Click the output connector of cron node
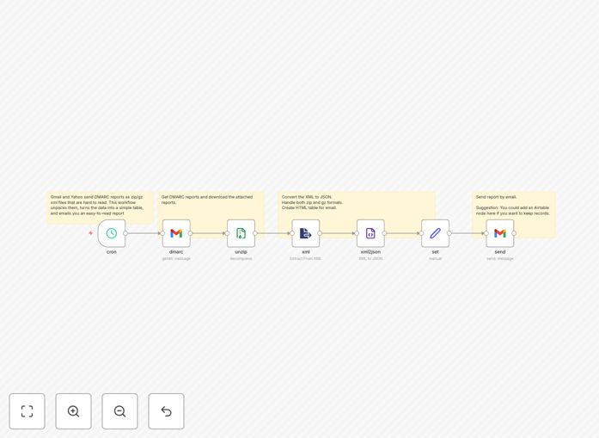 125,233
